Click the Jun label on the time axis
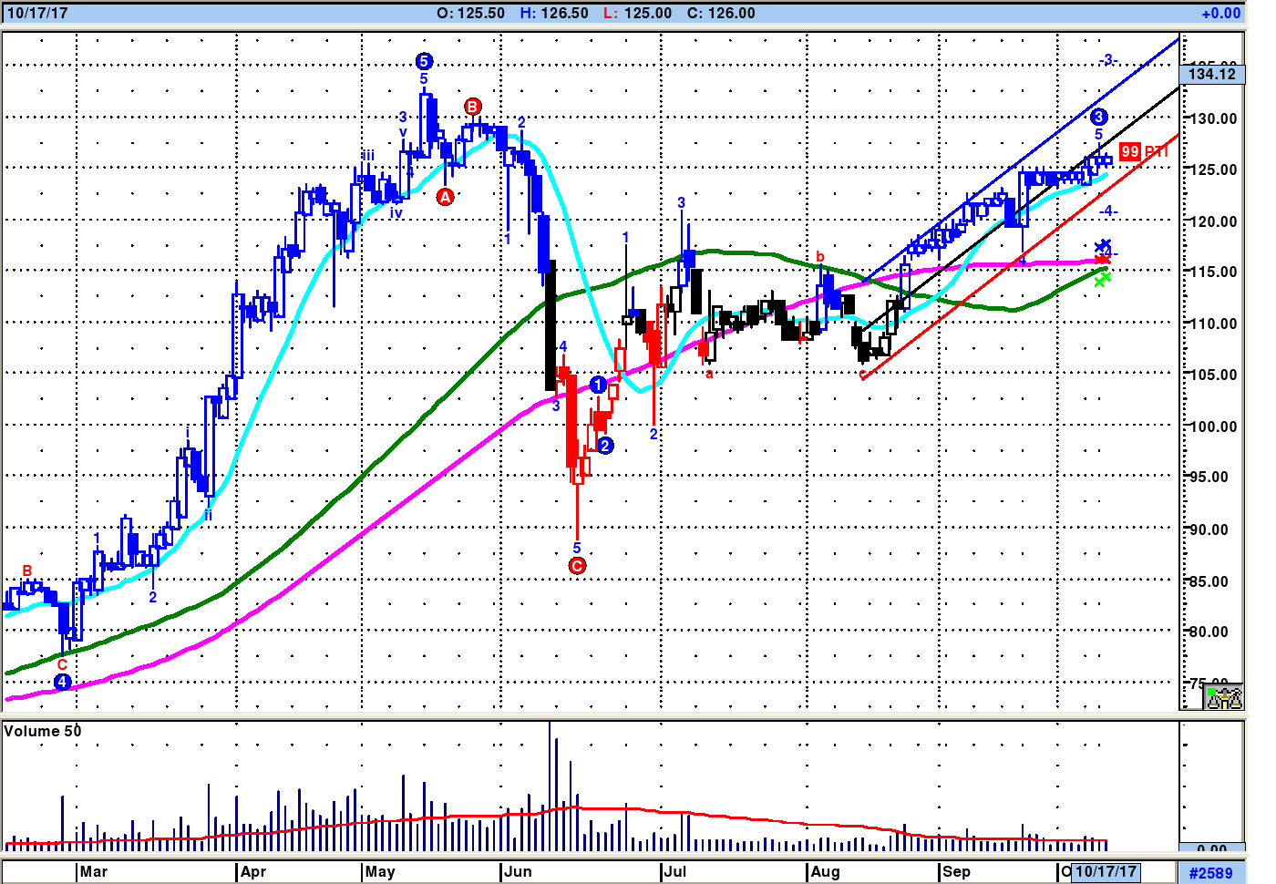Screen dimensions: 1276x884 pyautogui.click(x=518, y=872)
